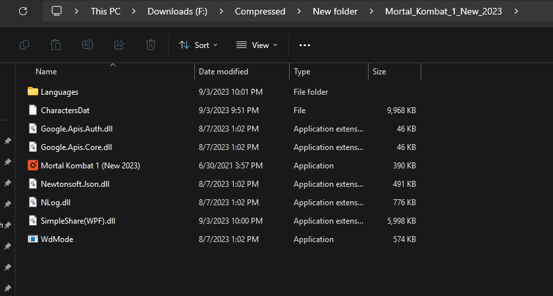Select the WdMode application icon

pos(33,239)
